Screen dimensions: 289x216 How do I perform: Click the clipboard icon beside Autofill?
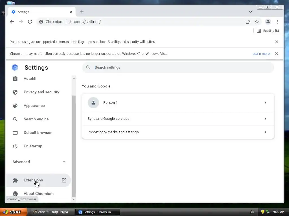tap(15, 79)
